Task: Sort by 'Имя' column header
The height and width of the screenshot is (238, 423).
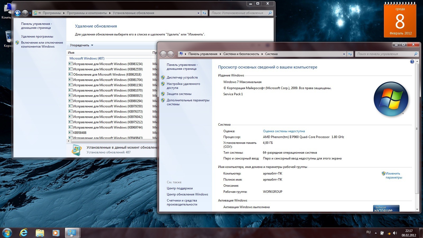Action: point(108,53)
